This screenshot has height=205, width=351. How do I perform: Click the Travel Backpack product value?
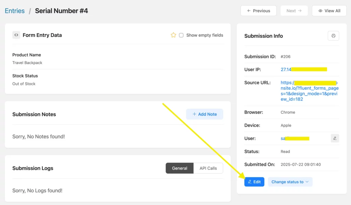coord(27,63)
